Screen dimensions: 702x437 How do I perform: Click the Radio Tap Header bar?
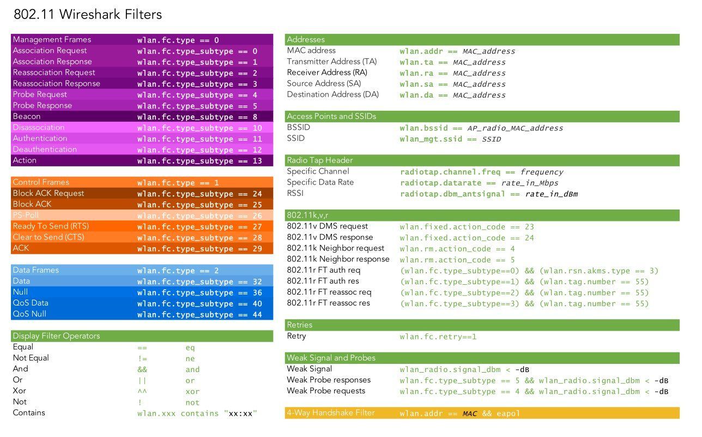click(482, 160)
